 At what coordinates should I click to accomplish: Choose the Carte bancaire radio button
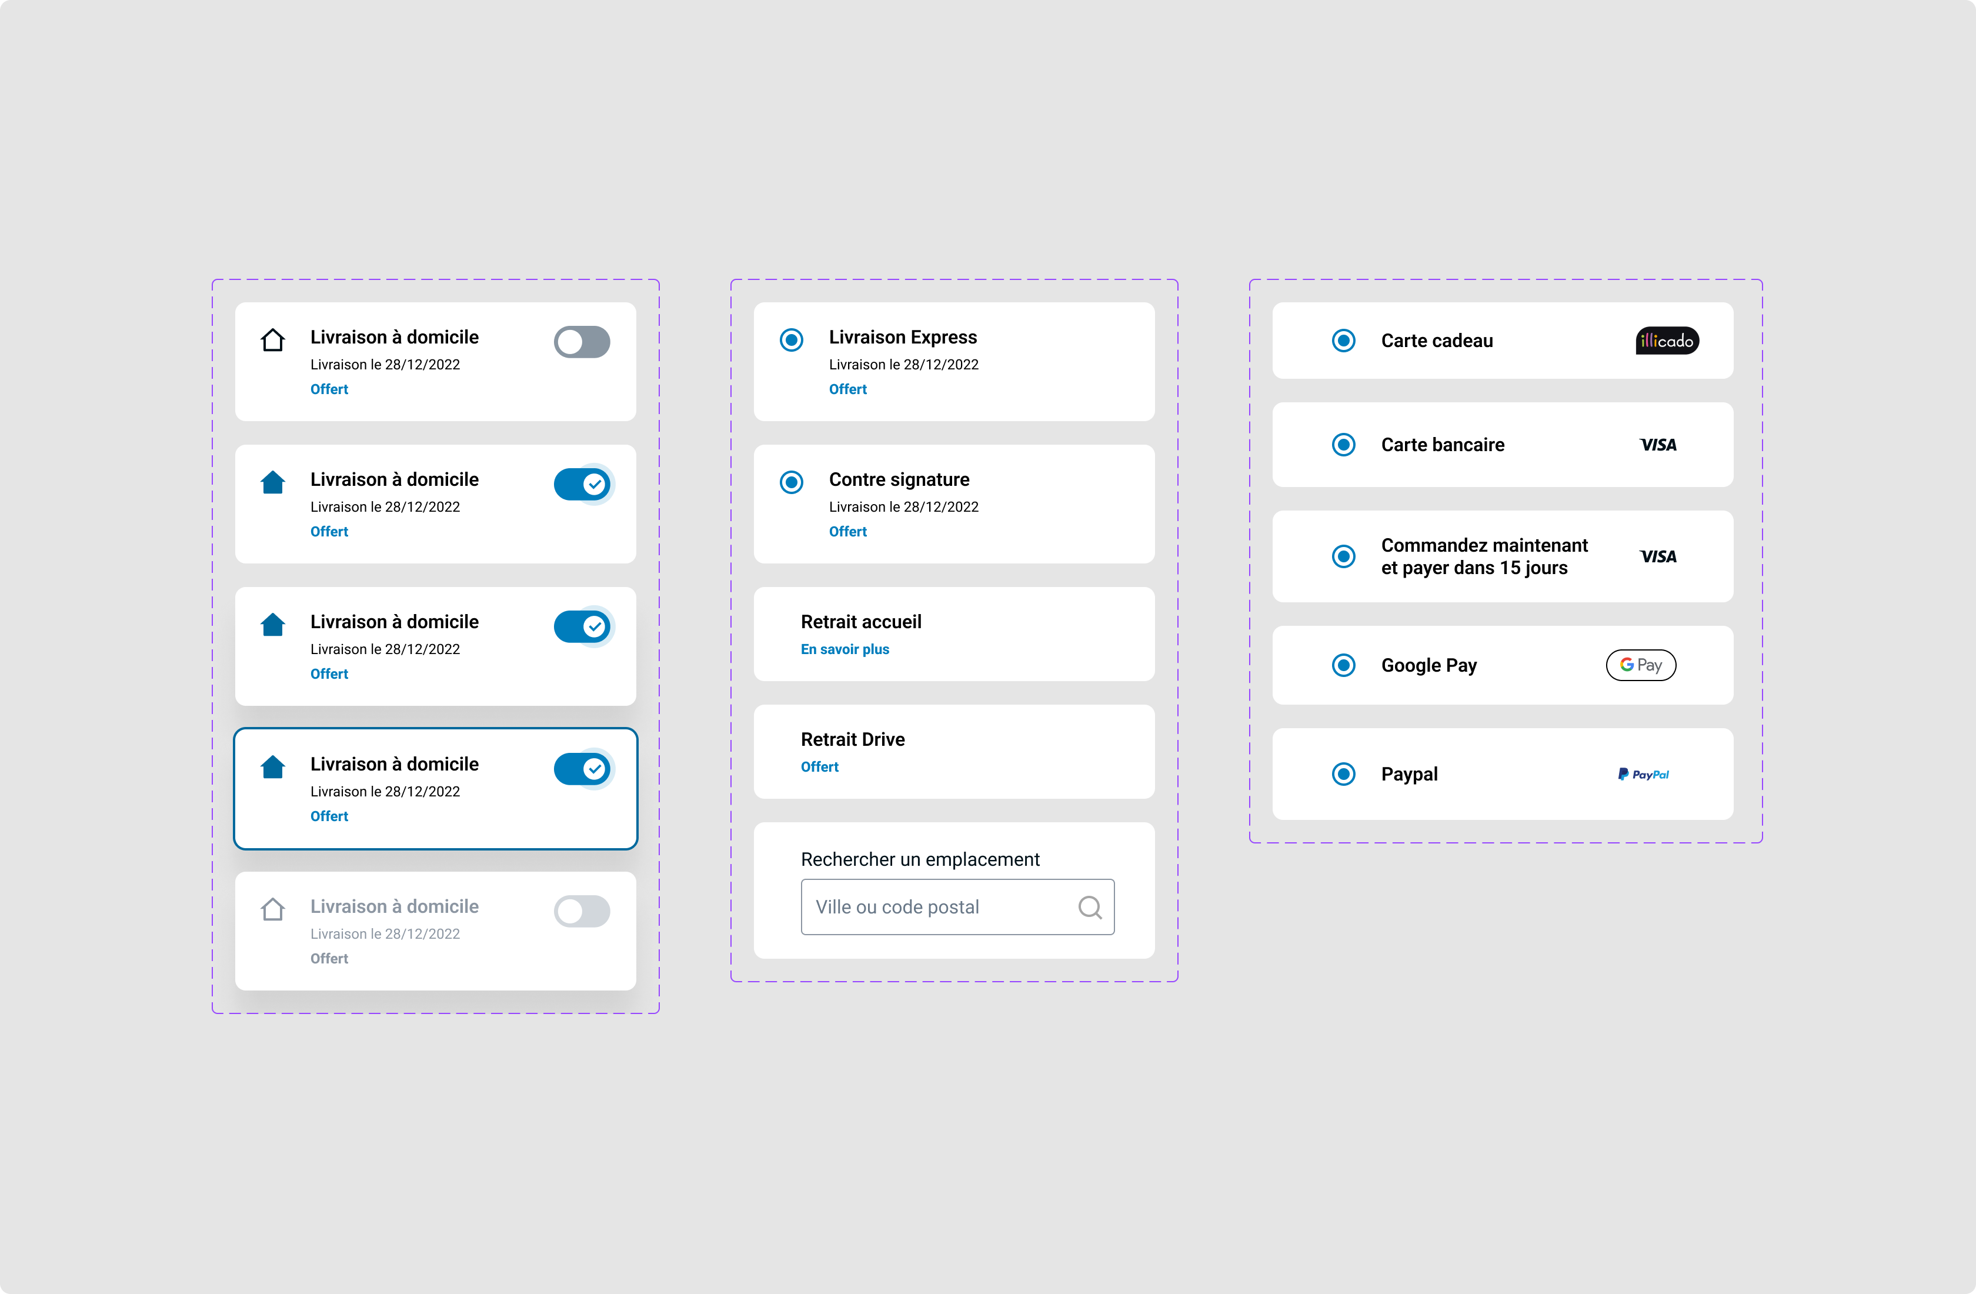[x=1343, y=445]
